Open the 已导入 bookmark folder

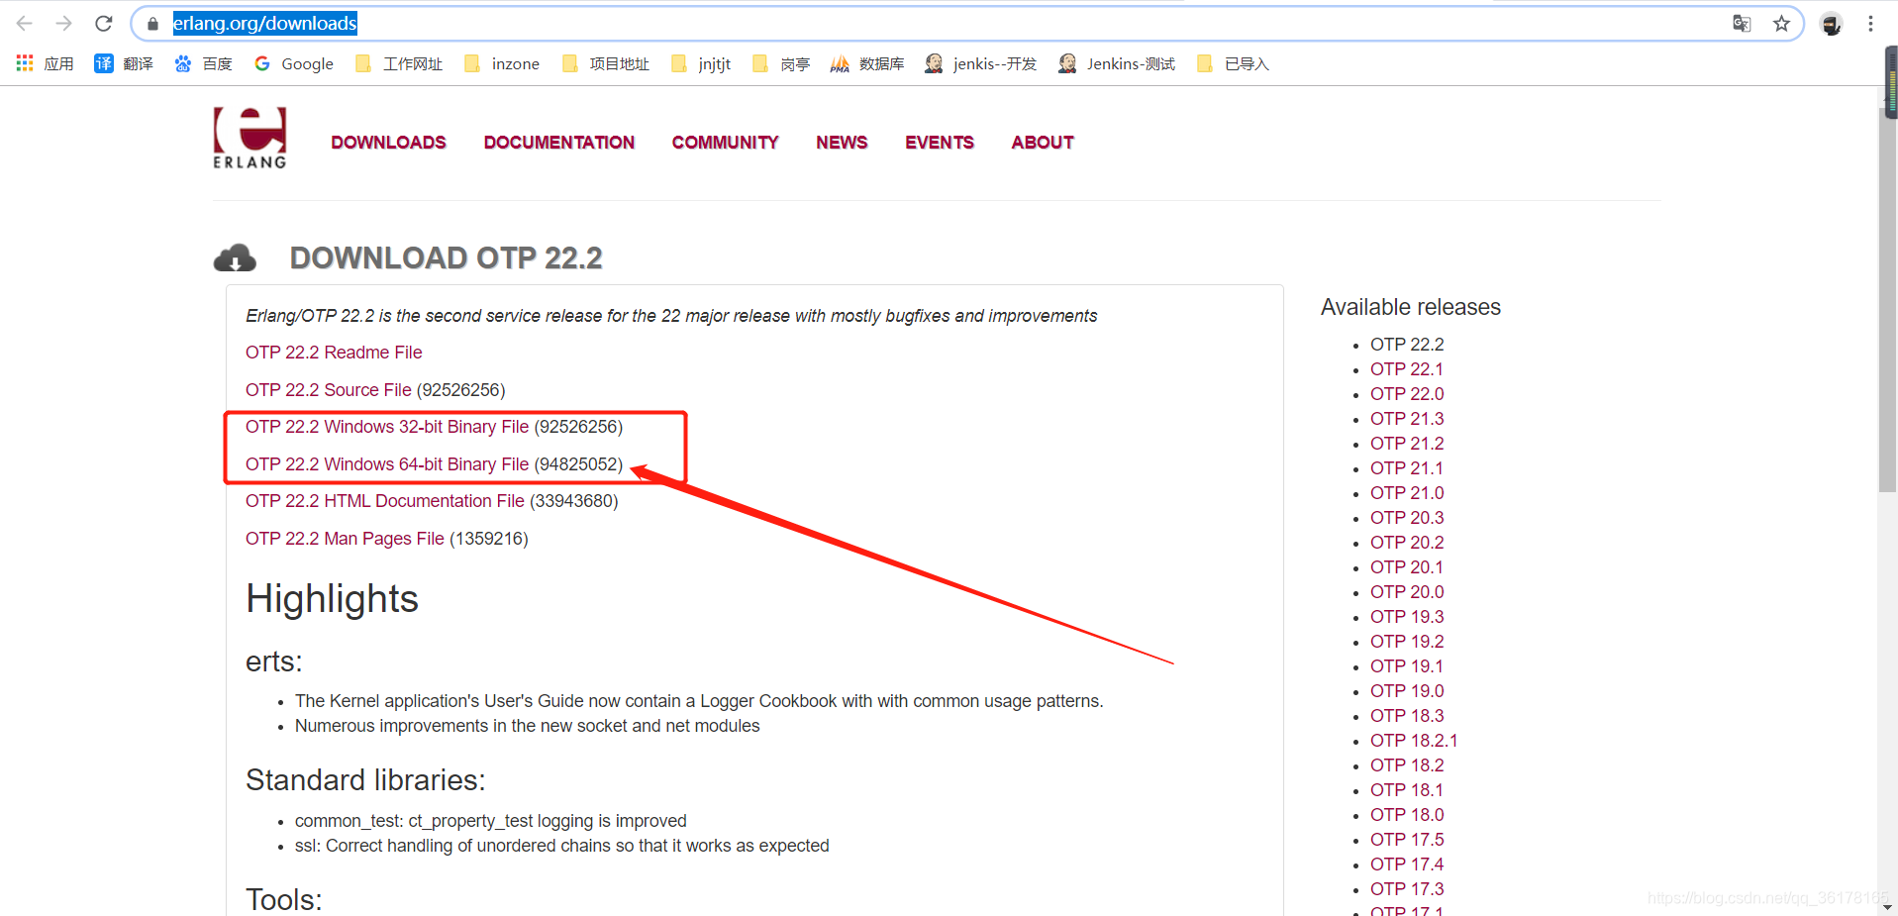pyautogui.click(x=1233, y=63)
